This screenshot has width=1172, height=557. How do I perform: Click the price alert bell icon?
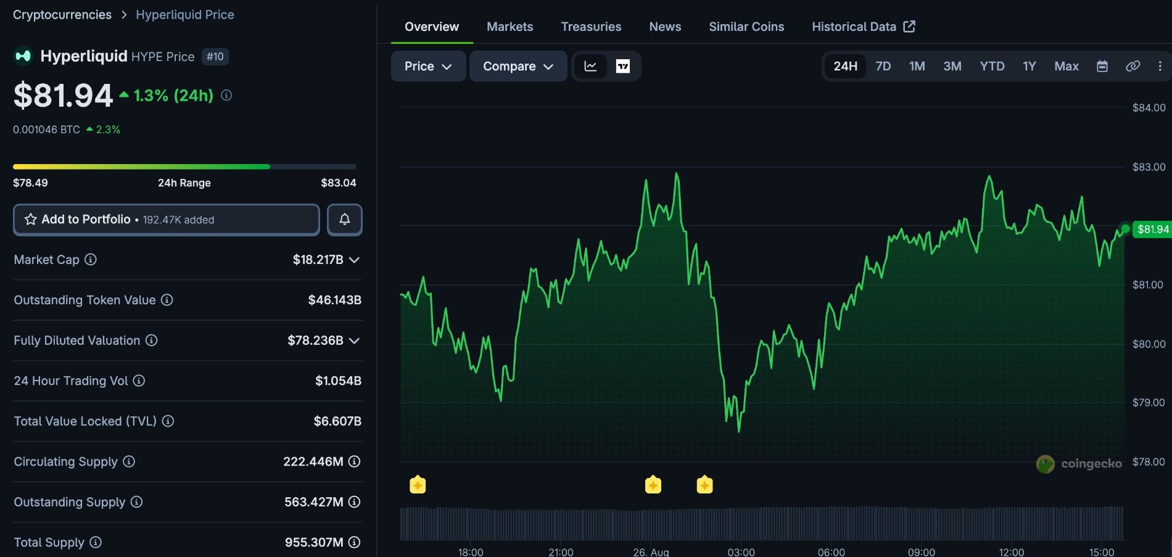pyautogui.click(x=345, y=220)
